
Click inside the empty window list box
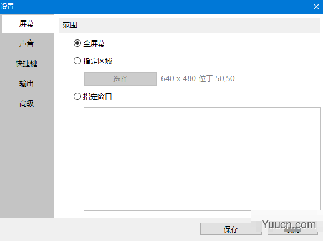(x=202, y=159)
